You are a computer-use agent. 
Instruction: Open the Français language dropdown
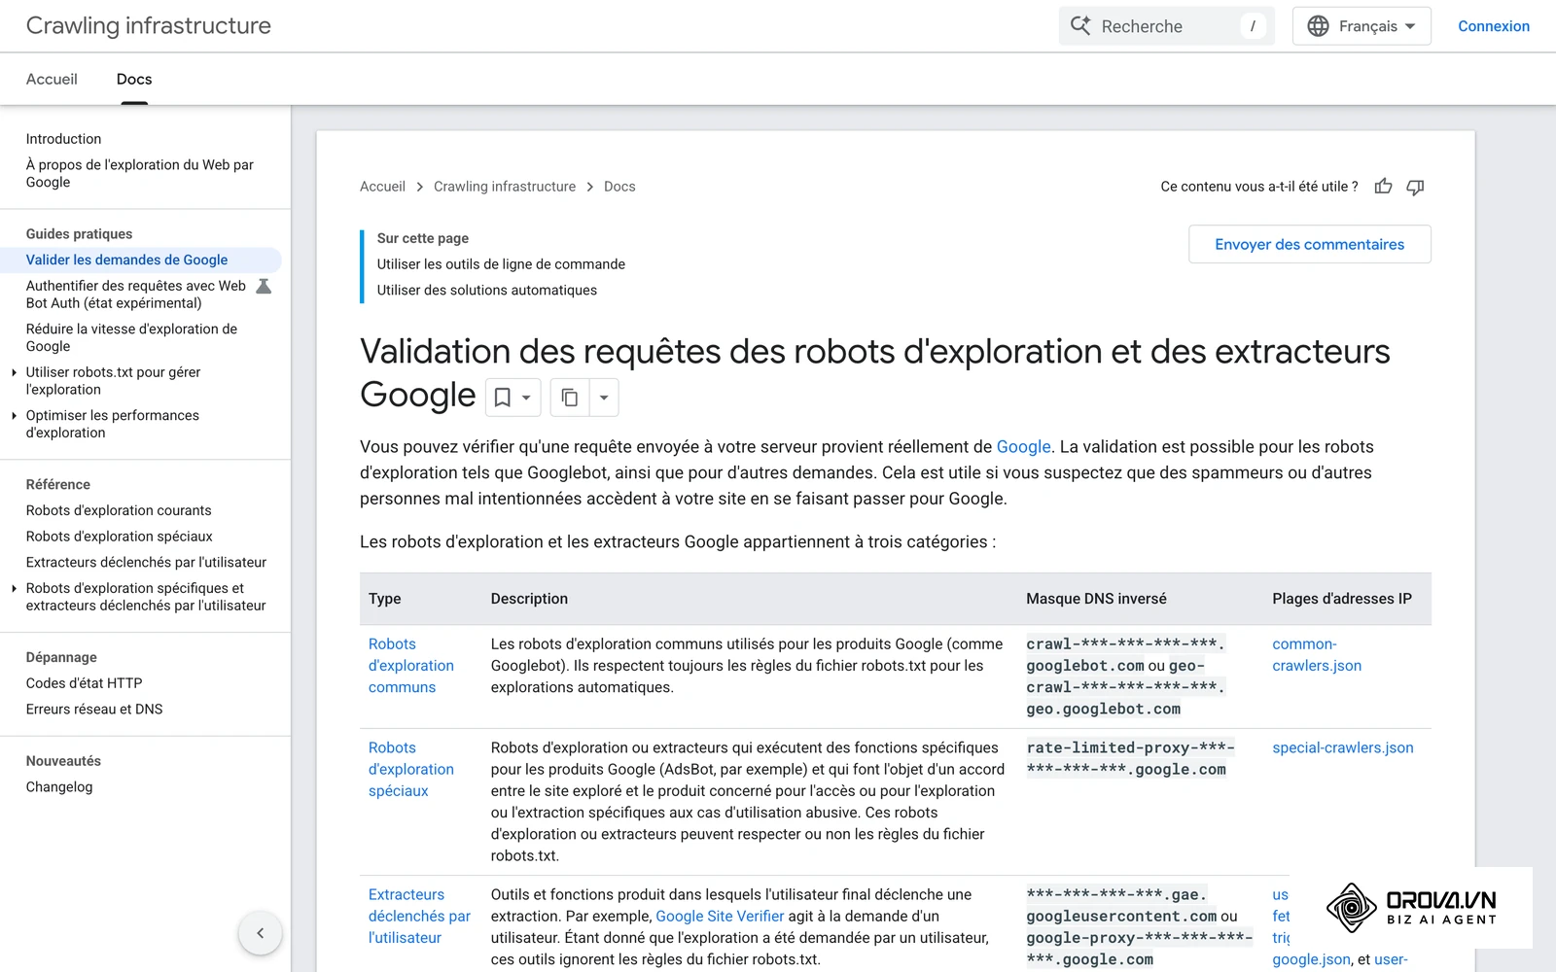pyautogui.click(x=1361, y=26)
